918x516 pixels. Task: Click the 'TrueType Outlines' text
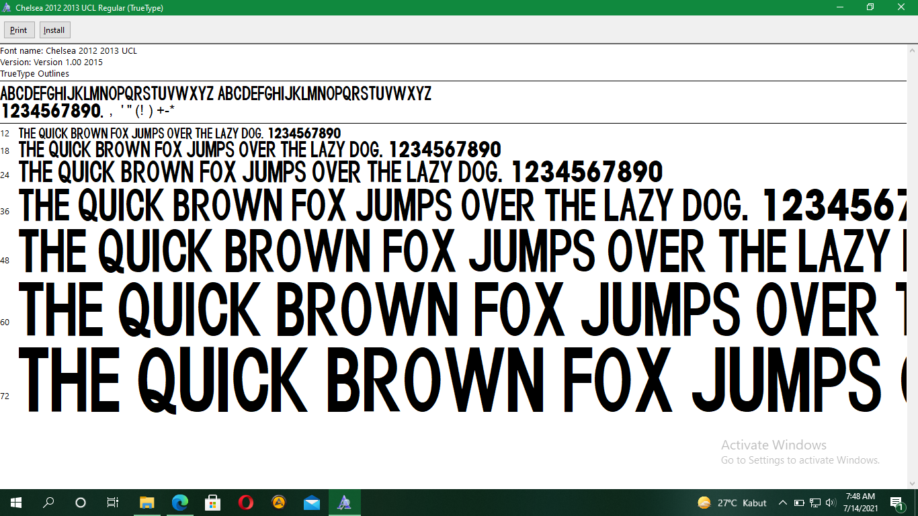(35, 74)
